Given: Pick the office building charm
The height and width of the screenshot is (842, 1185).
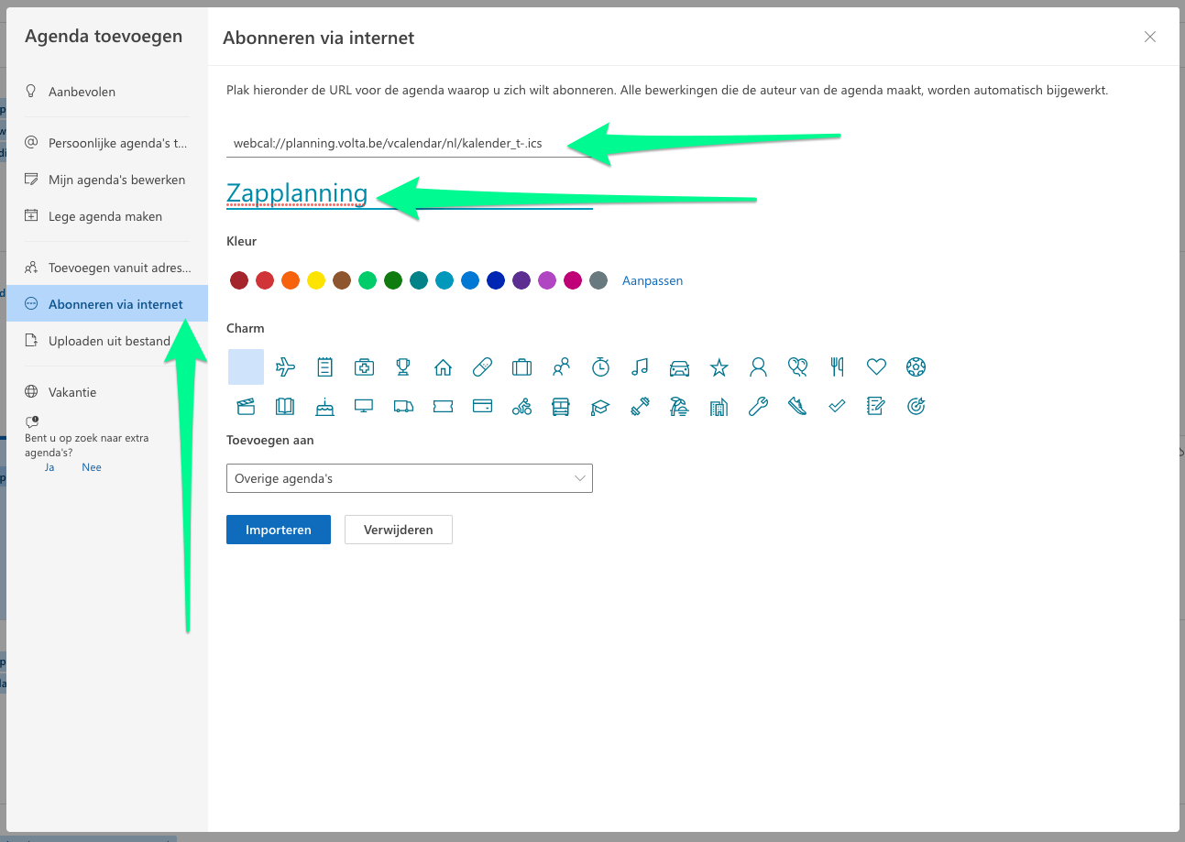Looking at the screenshot, I should pos(719,407).
